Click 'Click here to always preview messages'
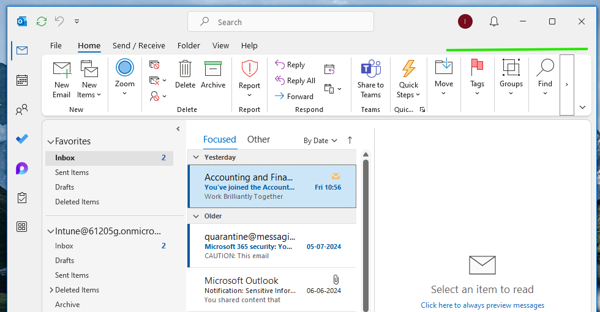The height and width of the screenshot is (312, 600). tap(482, 305)
